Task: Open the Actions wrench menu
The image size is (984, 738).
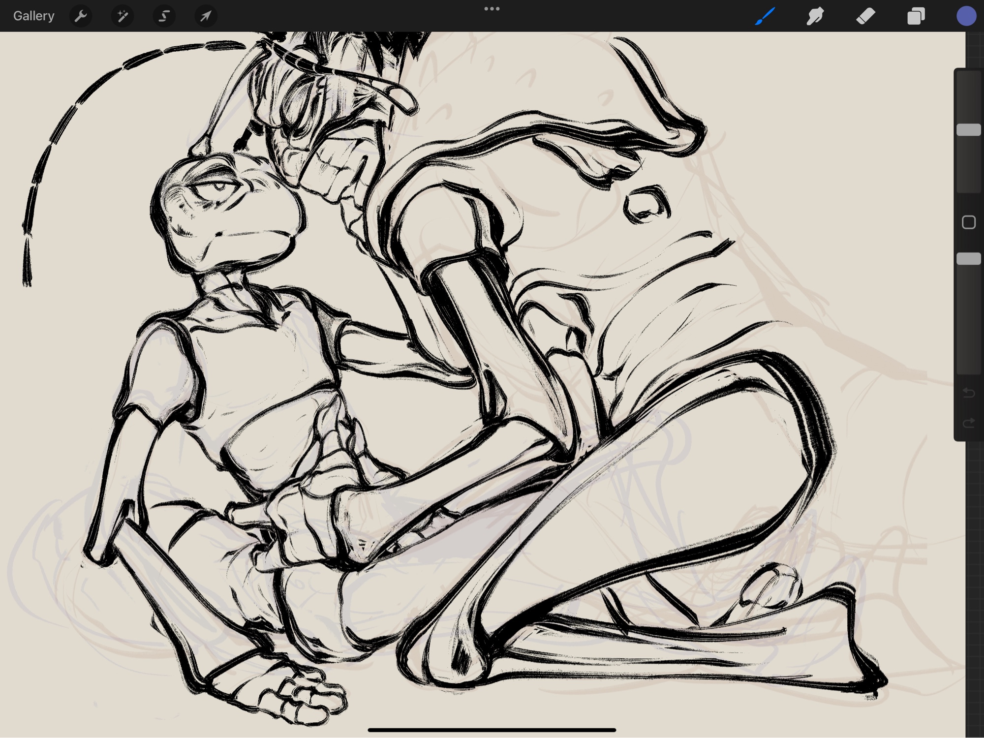Action: tap(81, 16)
